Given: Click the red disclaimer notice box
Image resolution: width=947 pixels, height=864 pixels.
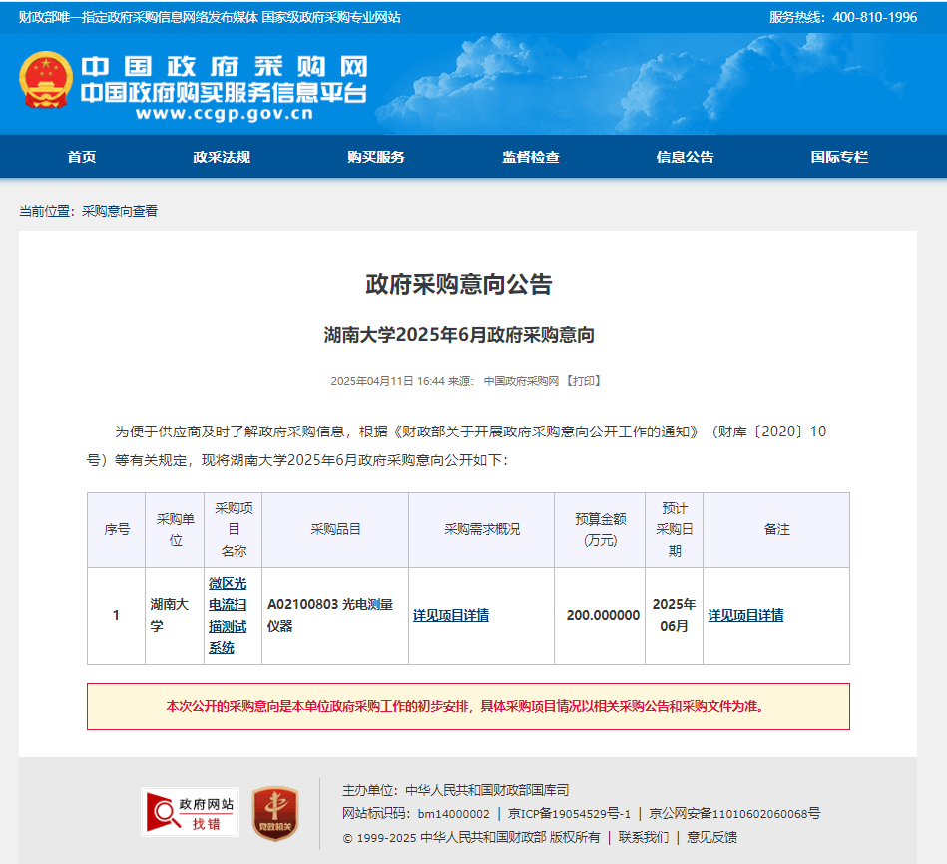Looking at the screenshot, I should point(468,707).
